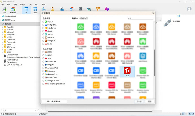Viewport: 195px width, 116px height.
Task: Check the PostgreSQL connection filter
Action: (44, 25)
